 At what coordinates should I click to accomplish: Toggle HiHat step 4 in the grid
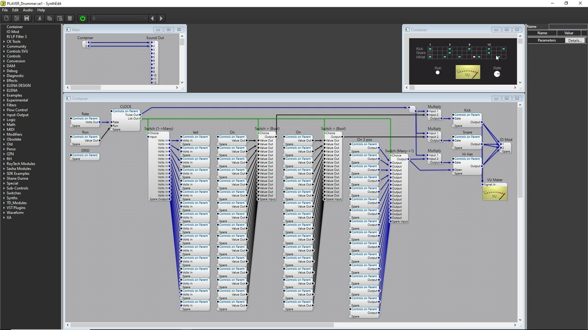tap(445, 57)
